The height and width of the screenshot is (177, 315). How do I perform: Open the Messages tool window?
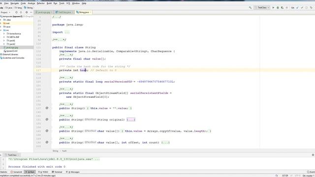[x=73, y=172]
